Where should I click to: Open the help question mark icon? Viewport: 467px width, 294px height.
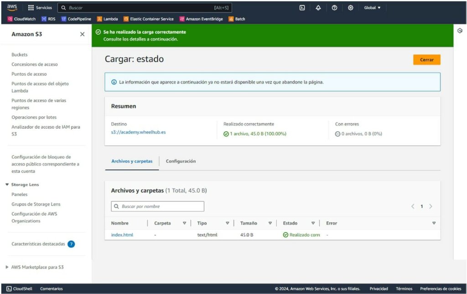[334, 8]
